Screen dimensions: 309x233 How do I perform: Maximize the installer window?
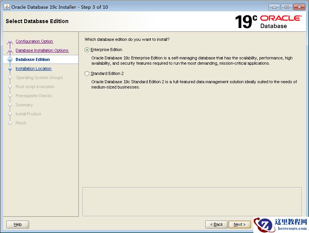287,7
